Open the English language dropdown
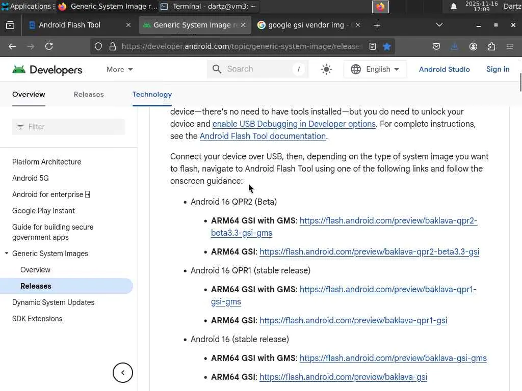This screenshot has height=391, width=522. click(375, 69)
